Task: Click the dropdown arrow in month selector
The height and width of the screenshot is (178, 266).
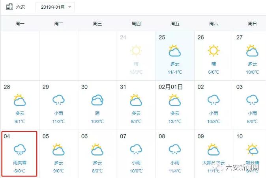Action: [x=70, y=7]
